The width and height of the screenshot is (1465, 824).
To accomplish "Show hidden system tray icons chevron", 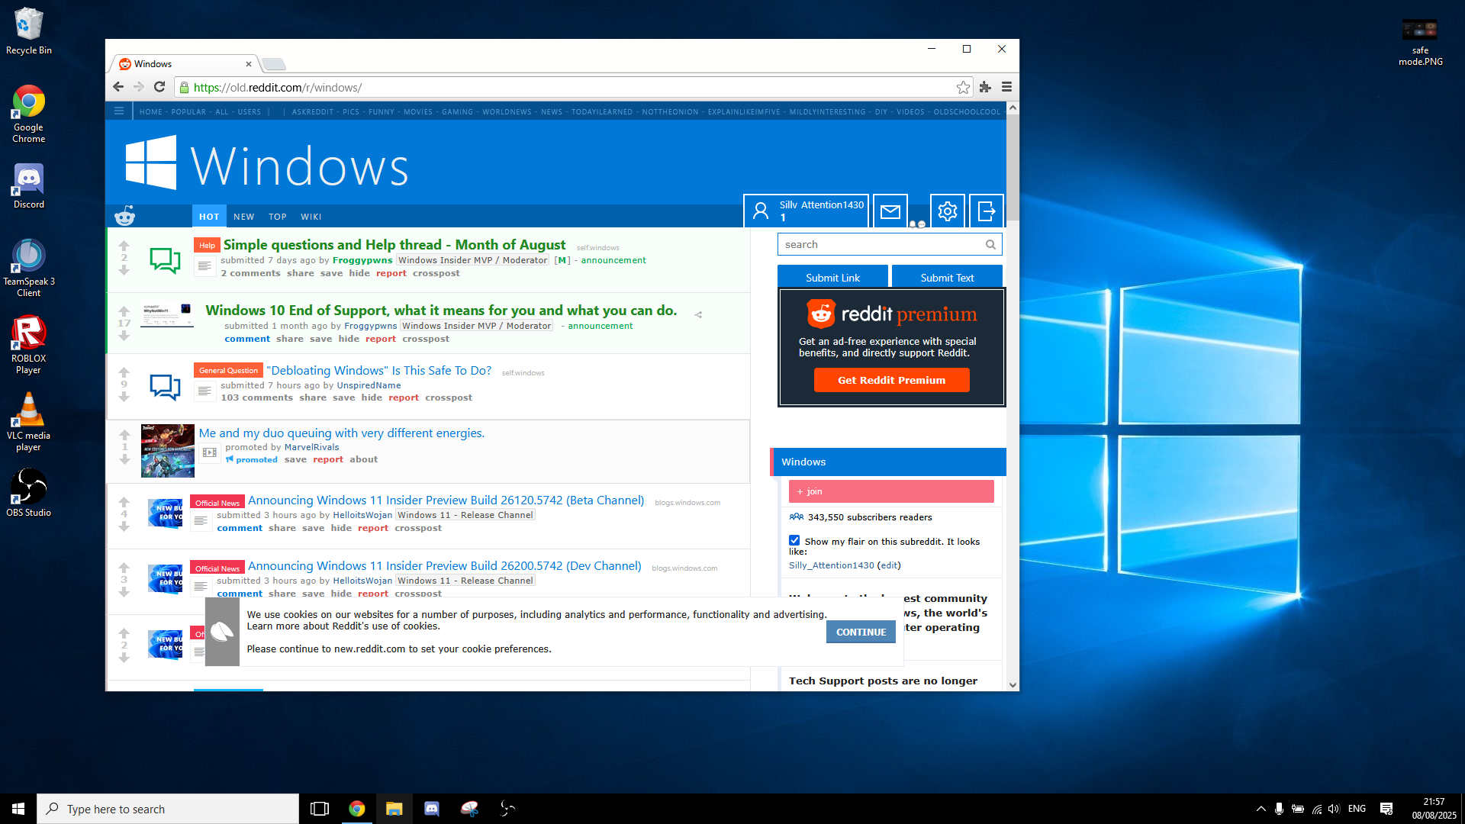I will point(1261,809).
